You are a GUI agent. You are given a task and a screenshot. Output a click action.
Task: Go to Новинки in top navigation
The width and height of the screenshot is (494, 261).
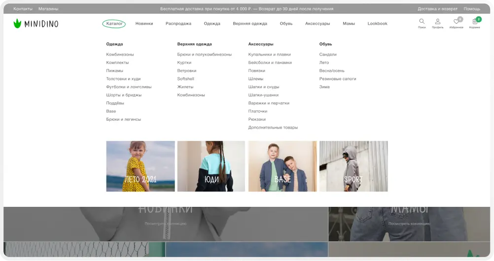click(x=144, y=24)
